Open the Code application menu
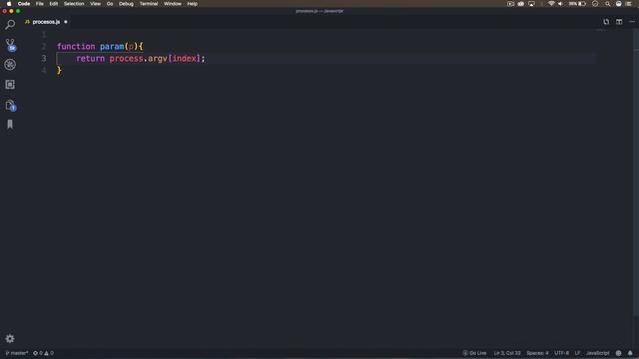This screenshot has width=639, height=359. coord(24,4)
